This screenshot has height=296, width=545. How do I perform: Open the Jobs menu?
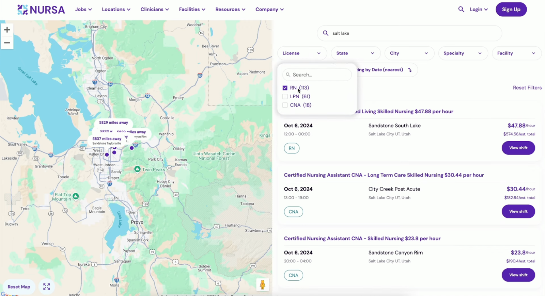pyautogui.click(x=83, y=10)
